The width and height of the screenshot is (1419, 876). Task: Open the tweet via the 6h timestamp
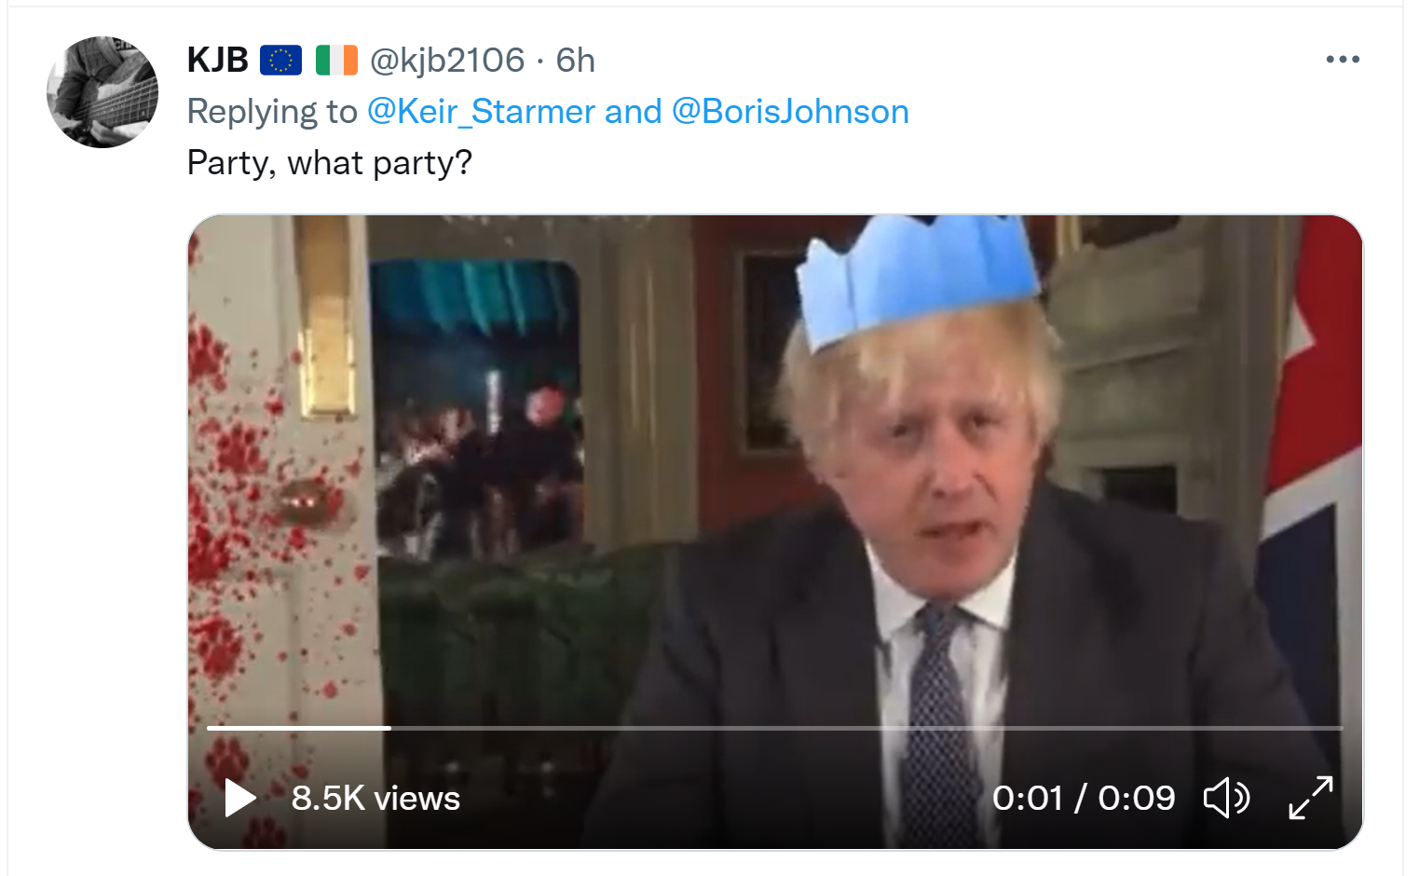(x=575, y=61)
